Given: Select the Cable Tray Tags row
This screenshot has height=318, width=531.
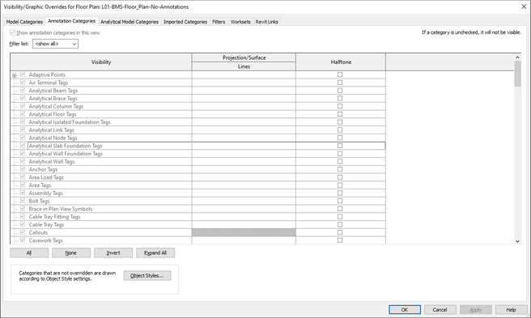Looking at the screenshot, I should pyautogui.click(x=198, y=224).
